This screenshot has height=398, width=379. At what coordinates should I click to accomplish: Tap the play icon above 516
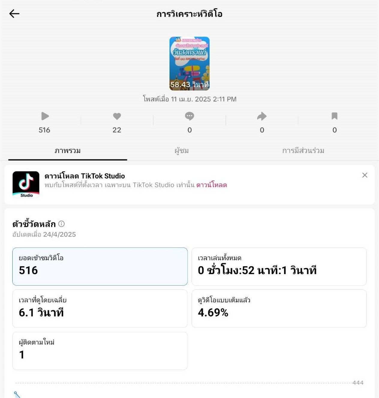[x=45, y=116]
